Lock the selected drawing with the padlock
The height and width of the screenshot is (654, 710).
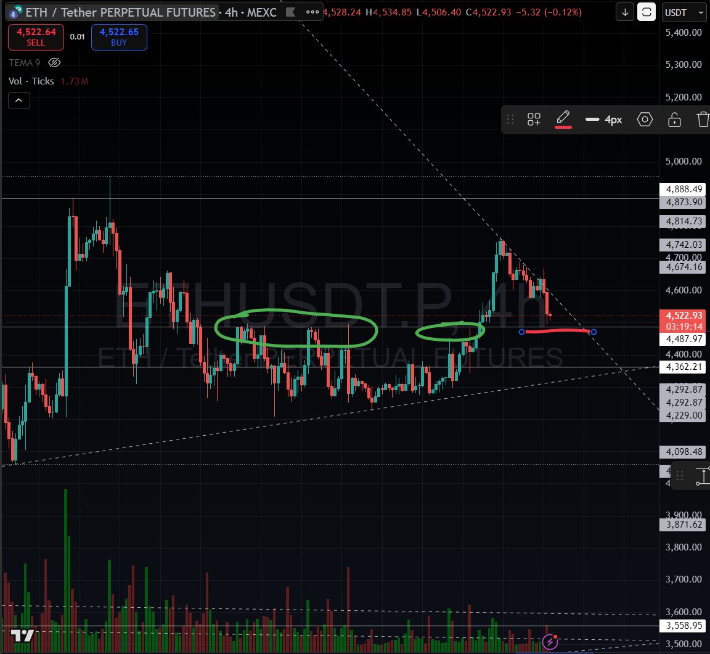point(674,120)
